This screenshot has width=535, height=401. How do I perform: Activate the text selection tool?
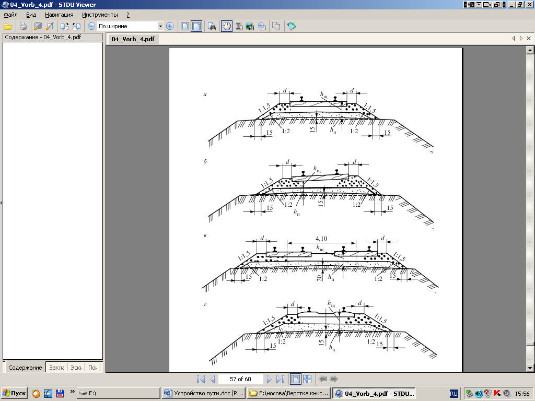pyautogui.click(x=239, y=26)
